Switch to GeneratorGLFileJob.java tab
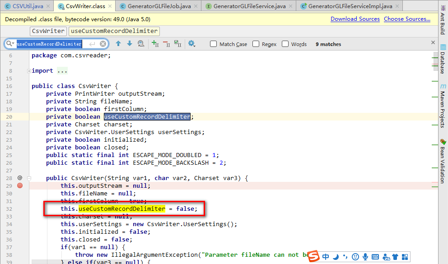448x264 pixels. click(159, 6)
